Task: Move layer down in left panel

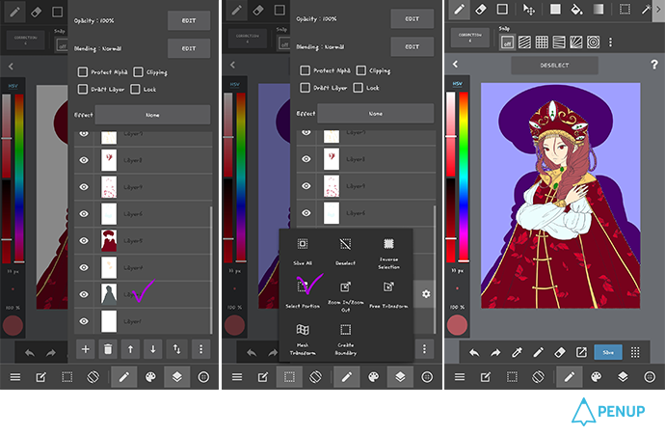Action: [152, 349]
